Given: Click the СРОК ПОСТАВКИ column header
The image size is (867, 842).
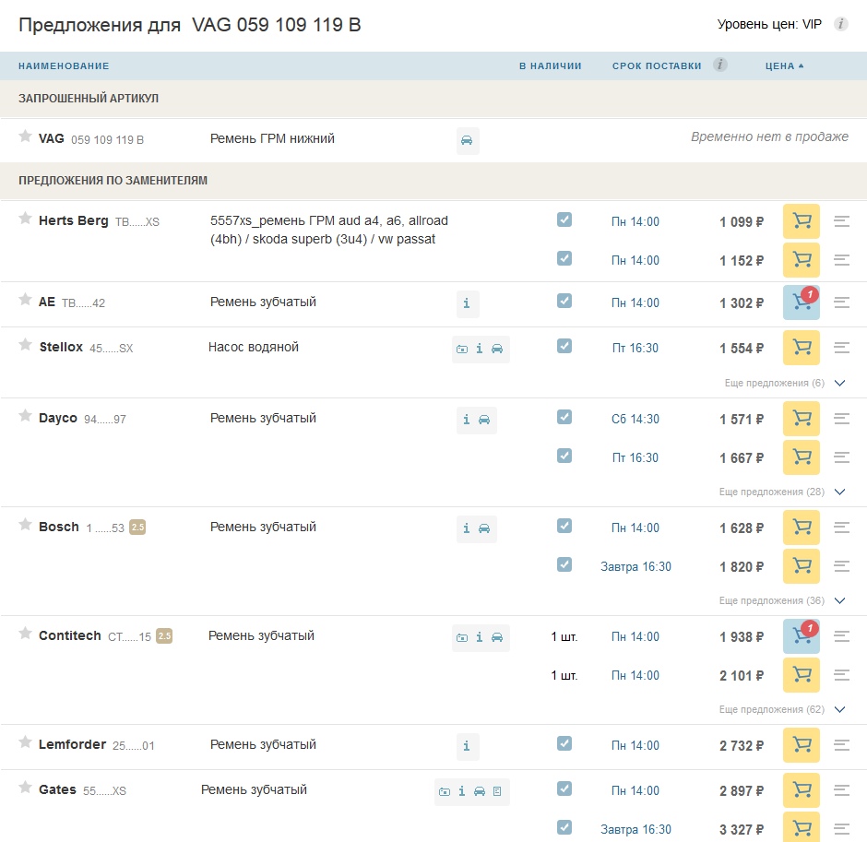Looking at the screenshot, I should click(x=657, y=65).
